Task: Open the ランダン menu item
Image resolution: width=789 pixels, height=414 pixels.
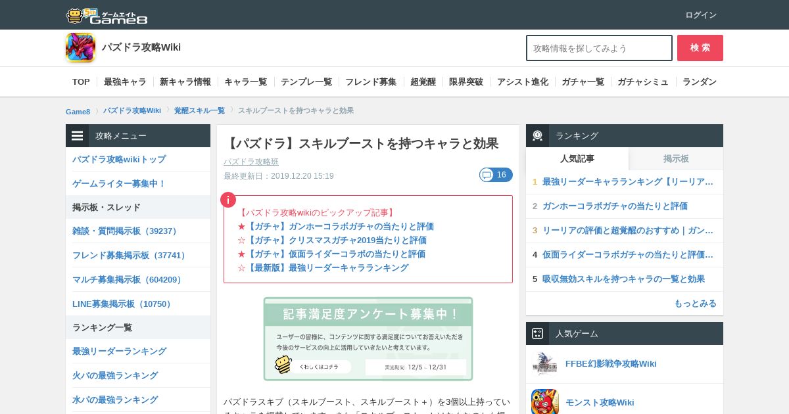Action: tap(700, 82)
